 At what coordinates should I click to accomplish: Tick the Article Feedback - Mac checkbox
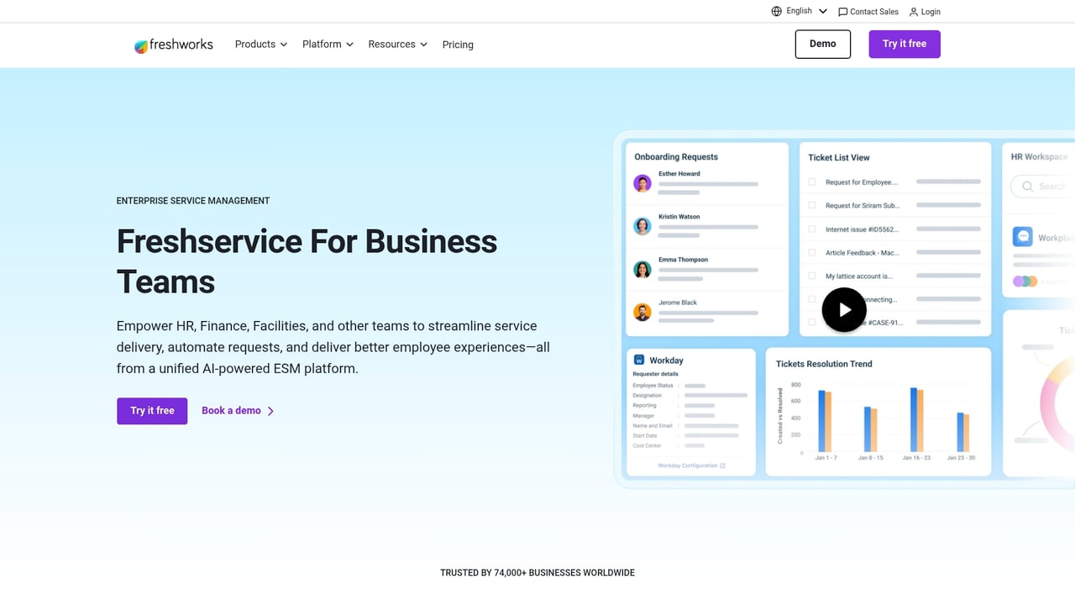(x=810, y=252)
